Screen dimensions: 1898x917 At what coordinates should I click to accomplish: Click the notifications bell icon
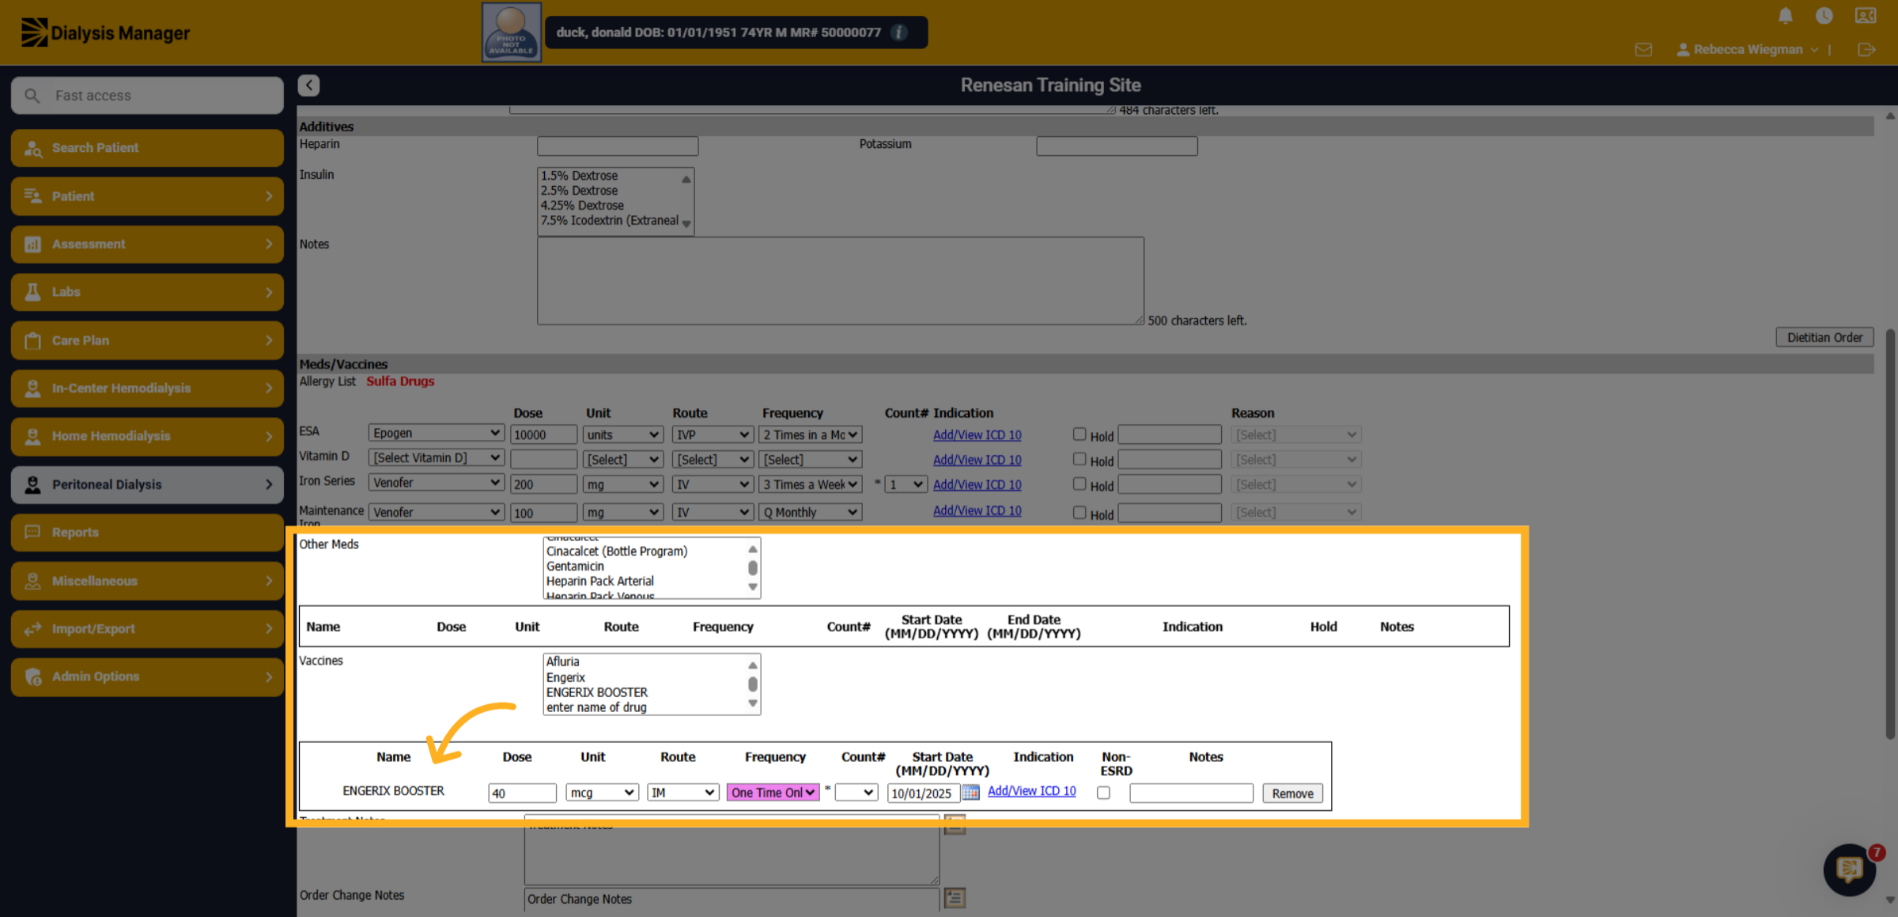(x=1785, y=16)
